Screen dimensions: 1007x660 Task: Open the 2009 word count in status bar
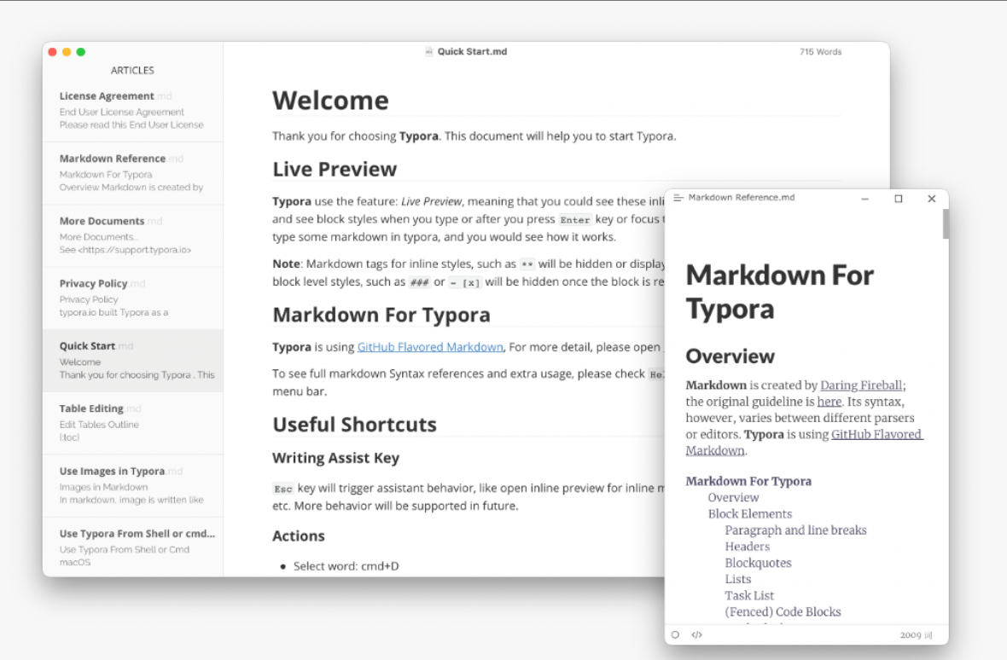pyautogui.click(x=915, y=635)
